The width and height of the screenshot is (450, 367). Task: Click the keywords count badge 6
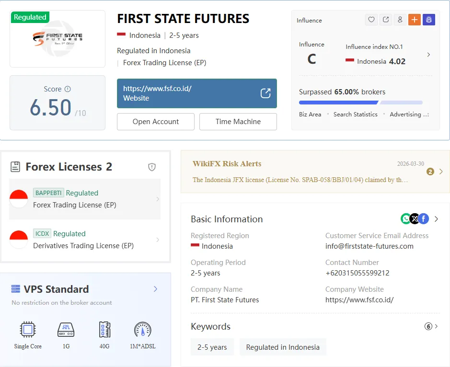(x=428, y=326)
